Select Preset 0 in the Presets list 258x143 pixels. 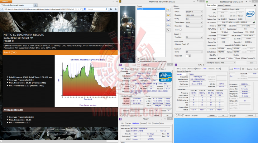click(151, 9)
